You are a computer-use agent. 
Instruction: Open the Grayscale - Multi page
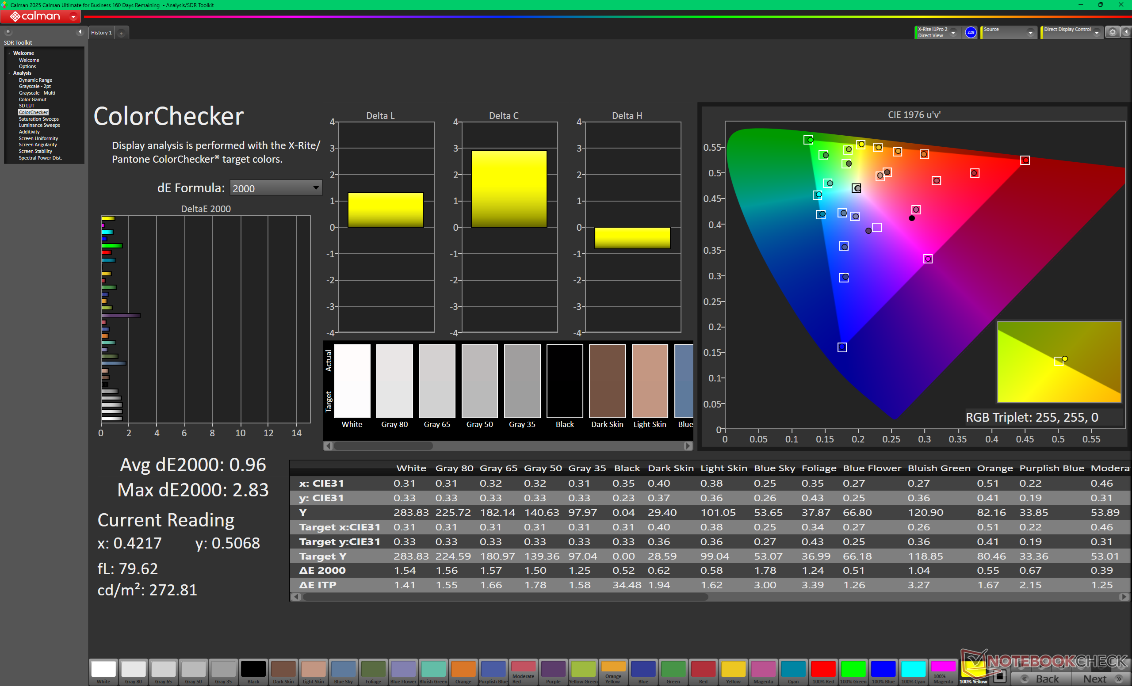coord(37,93)
